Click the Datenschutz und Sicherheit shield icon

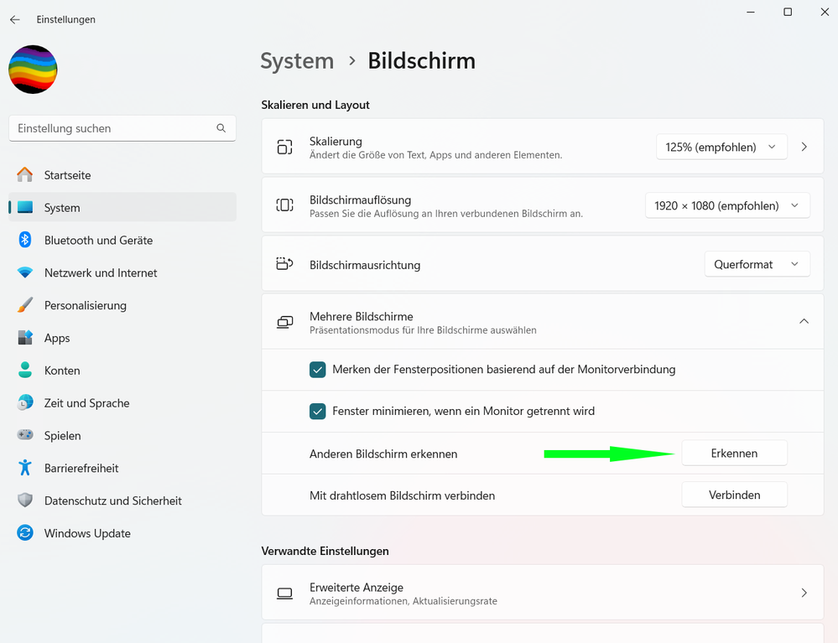(25, 500)
